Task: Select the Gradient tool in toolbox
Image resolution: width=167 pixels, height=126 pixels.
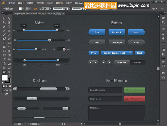Action: point(9,55)
